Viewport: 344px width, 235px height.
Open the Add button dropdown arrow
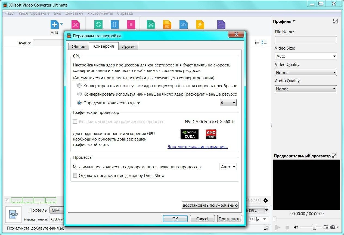pos(61,24)
